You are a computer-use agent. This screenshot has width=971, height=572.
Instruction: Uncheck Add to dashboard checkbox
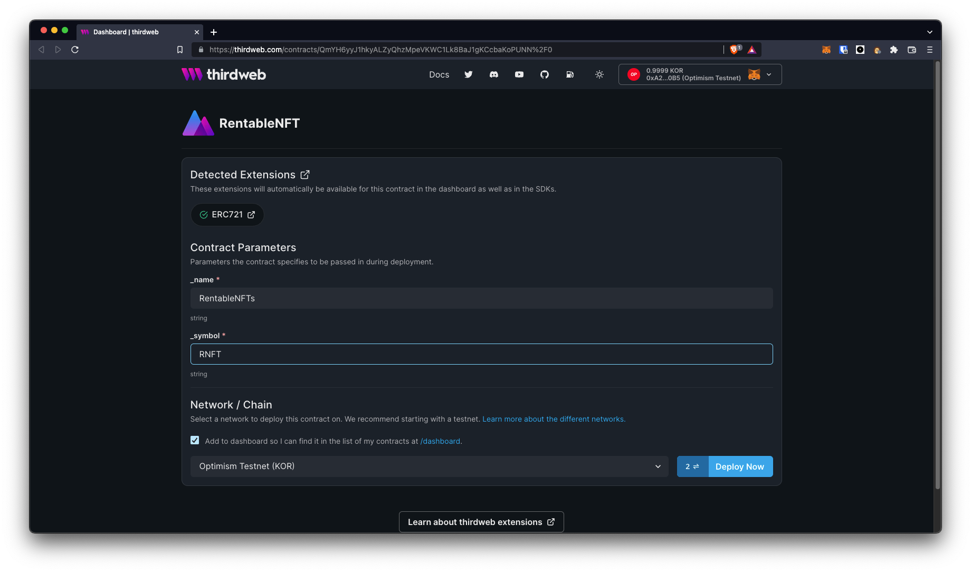(195, 441)
